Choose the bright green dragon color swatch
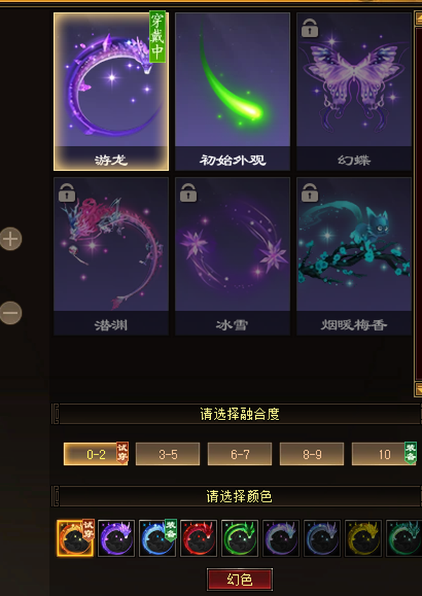422x596 pixels. (x=240, y=538)
